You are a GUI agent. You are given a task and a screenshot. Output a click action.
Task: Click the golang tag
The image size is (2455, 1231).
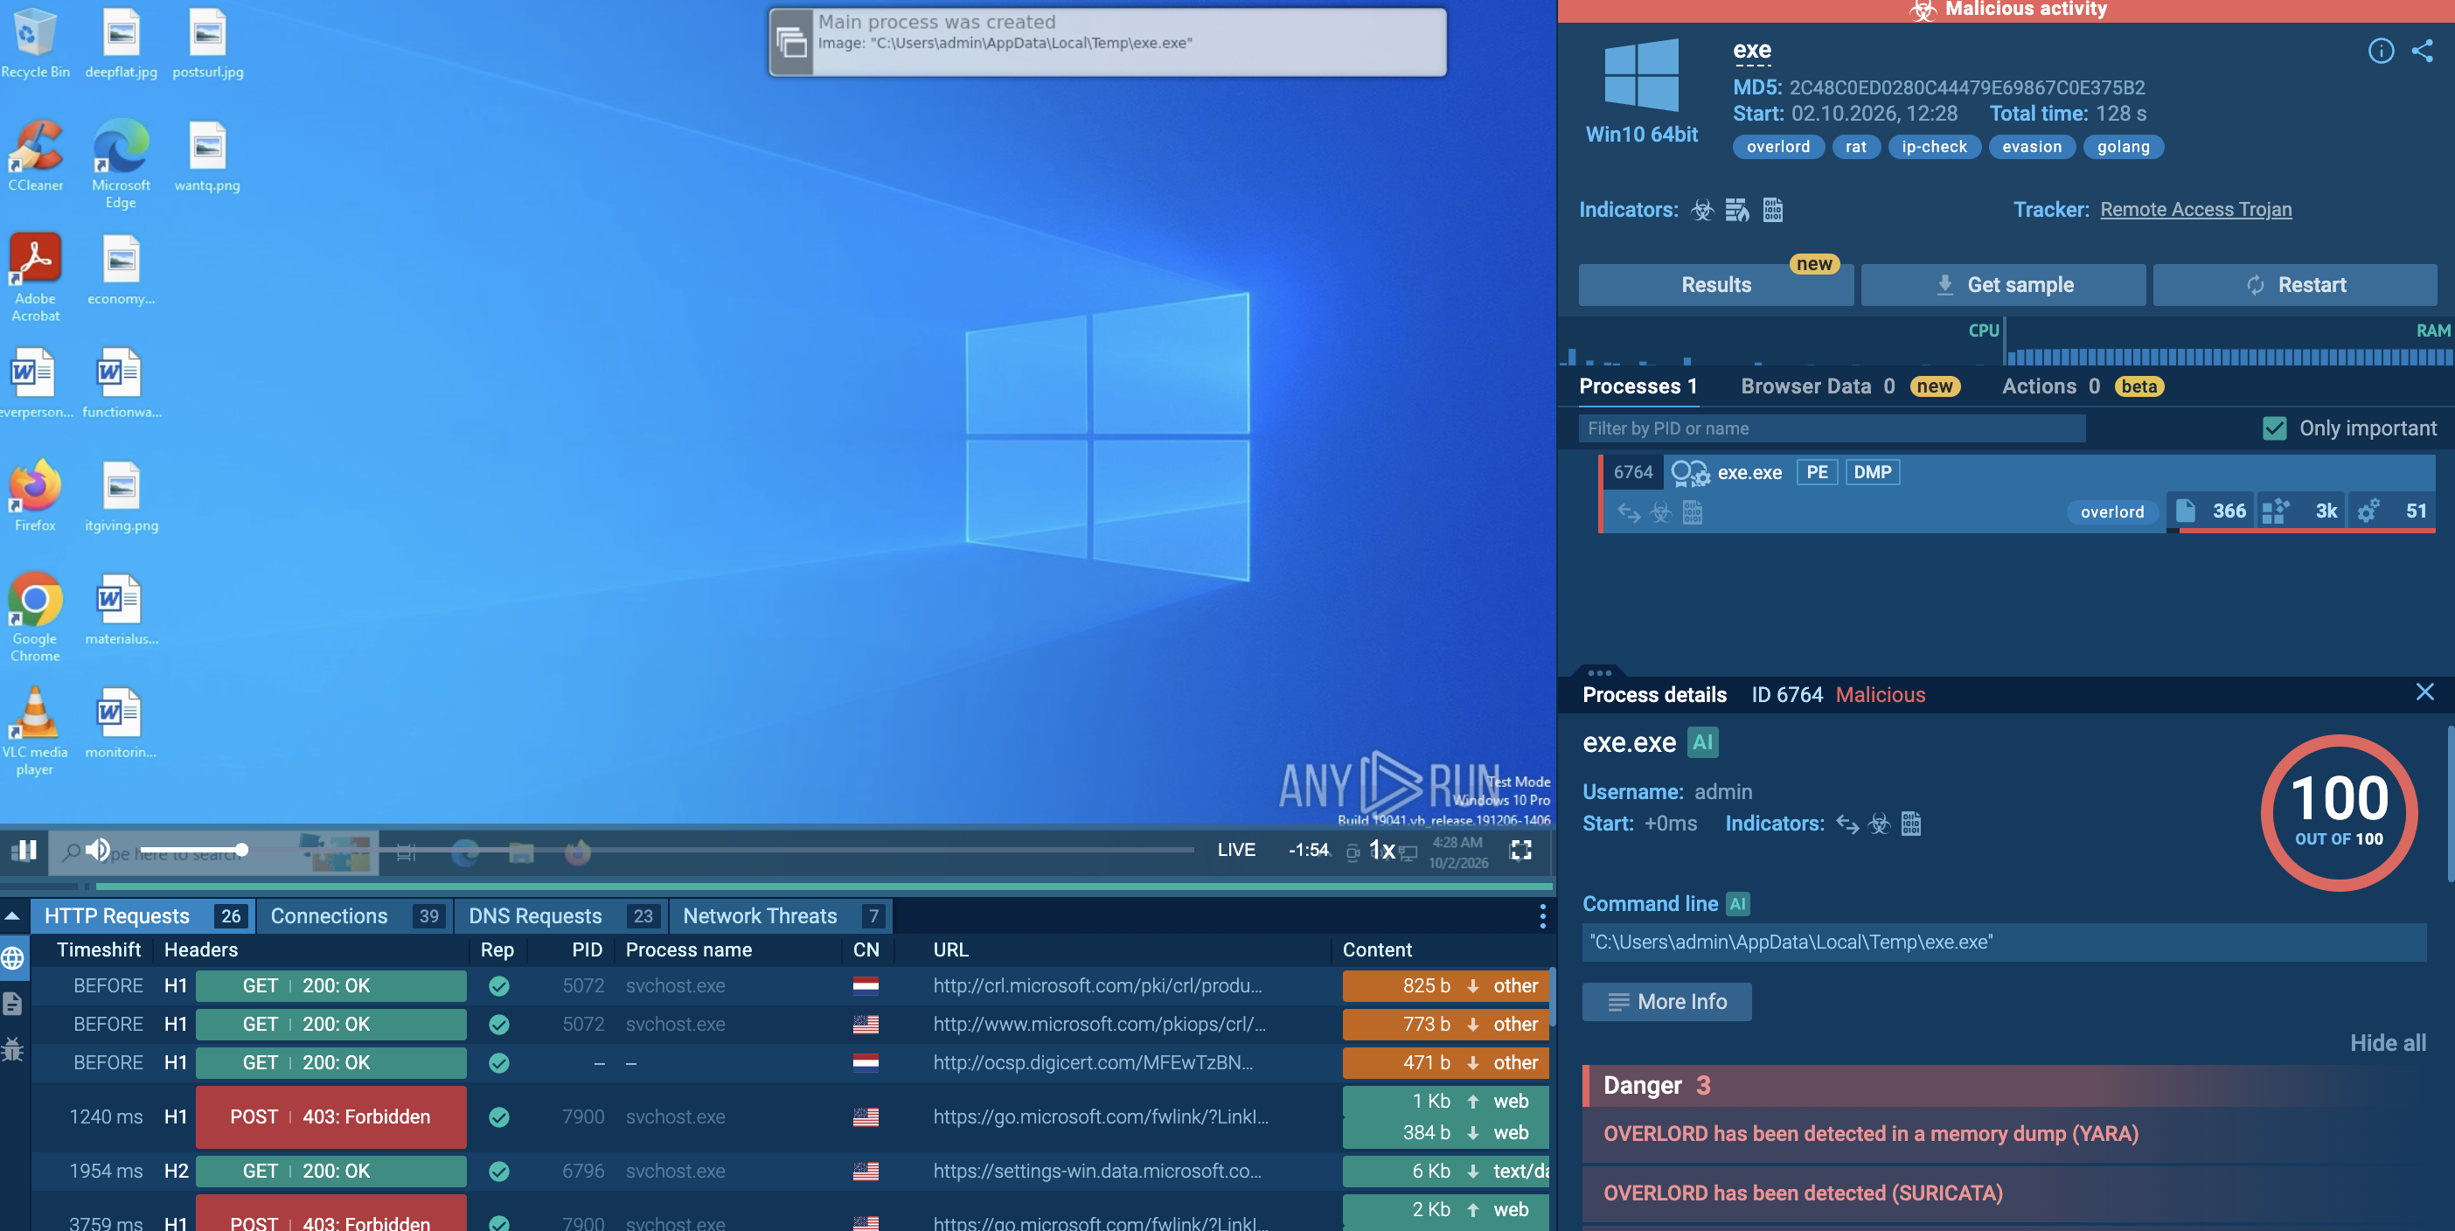[x=2124, y=147]
